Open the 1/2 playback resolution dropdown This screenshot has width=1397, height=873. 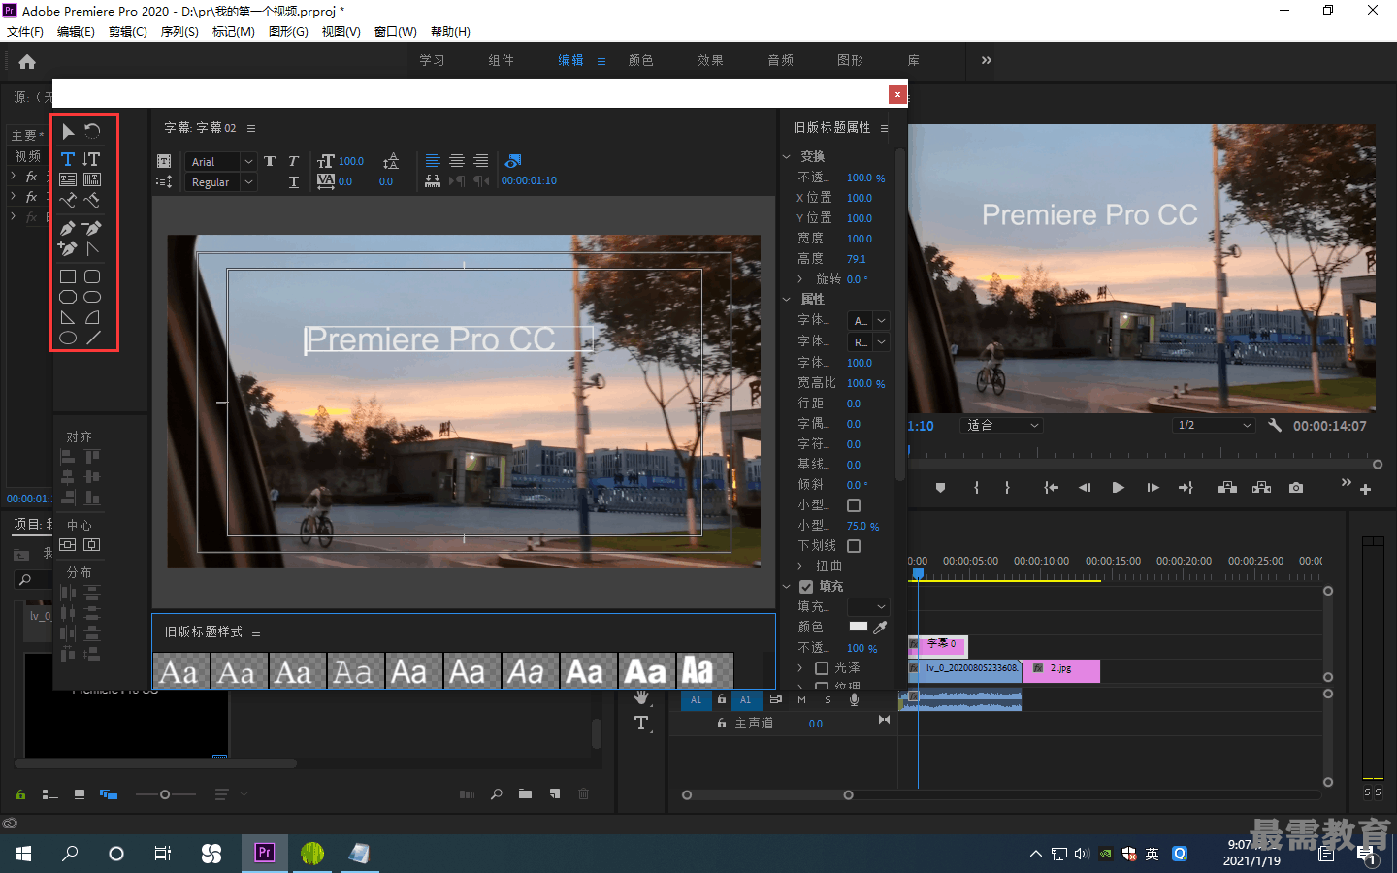(1214, 426)
